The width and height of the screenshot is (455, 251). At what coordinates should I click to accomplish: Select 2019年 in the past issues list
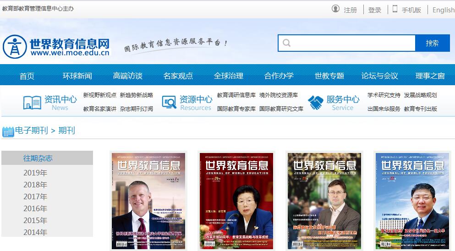[35, 173]
